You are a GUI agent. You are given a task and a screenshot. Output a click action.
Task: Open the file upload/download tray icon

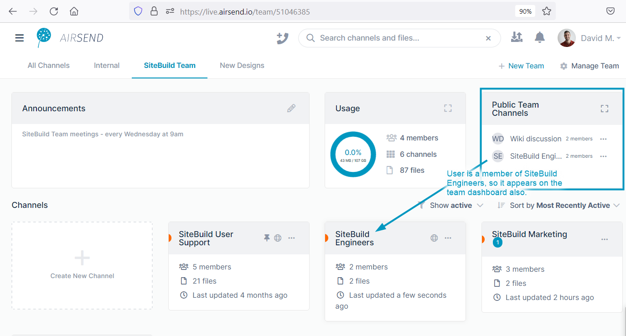517,37
